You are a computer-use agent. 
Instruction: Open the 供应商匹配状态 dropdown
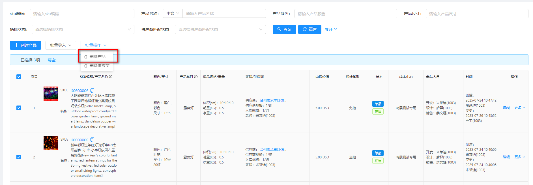click(220, 29)
